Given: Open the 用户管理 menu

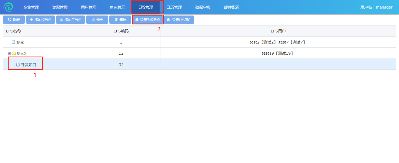Looking at the screenshot, I should pyautogui.click(x=89, y=7).
